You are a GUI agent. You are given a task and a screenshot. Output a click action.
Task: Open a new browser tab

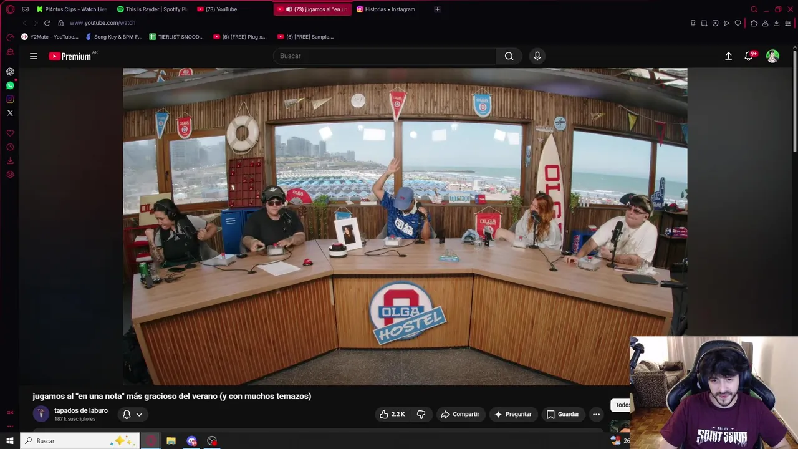pos(437,9)
